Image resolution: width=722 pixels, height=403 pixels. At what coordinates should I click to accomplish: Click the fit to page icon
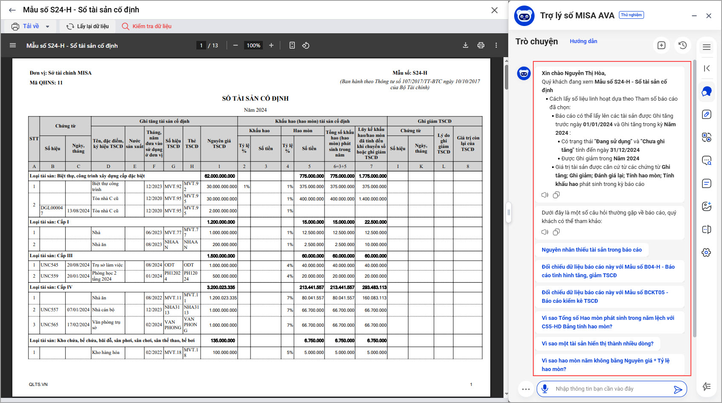tap(292, 45)
